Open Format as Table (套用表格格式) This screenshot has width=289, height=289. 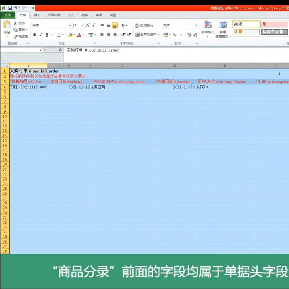(223, 29)
